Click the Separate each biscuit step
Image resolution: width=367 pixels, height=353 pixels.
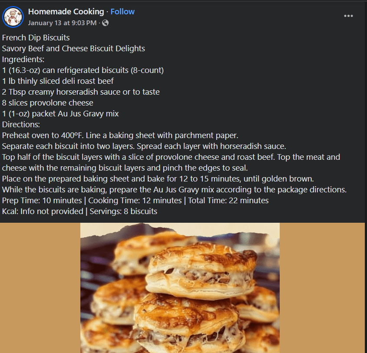tap(144, 146)
